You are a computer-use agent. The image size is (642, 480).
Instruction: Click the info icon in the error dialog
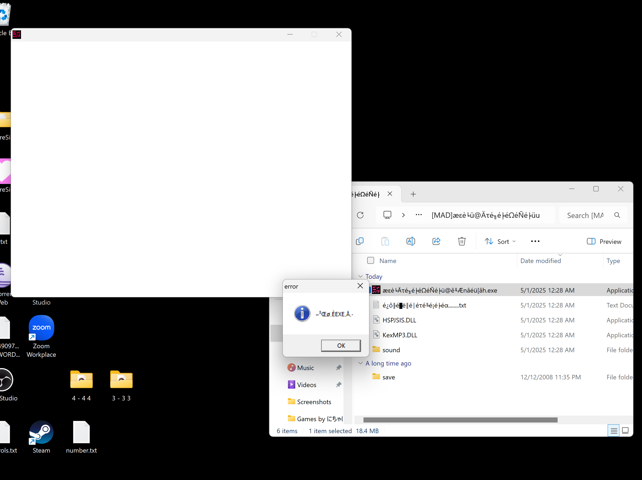tap(302, 313)
